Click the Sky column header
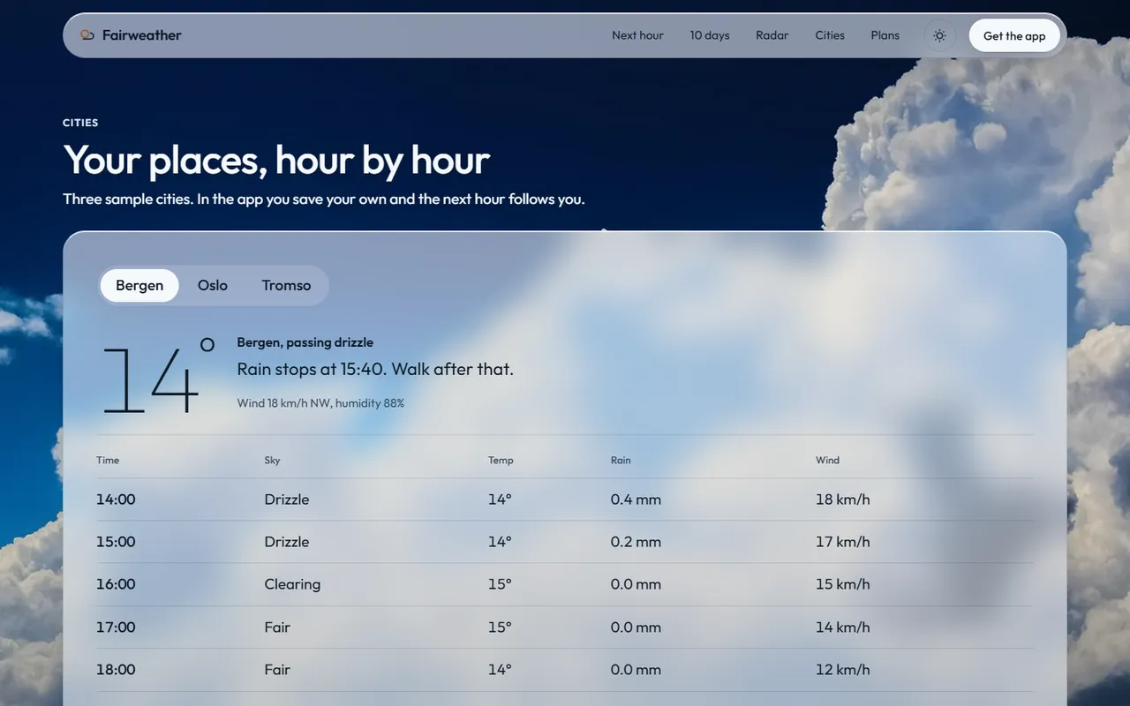This screenshot has height=706, width=1130. (x=272, y=460)
